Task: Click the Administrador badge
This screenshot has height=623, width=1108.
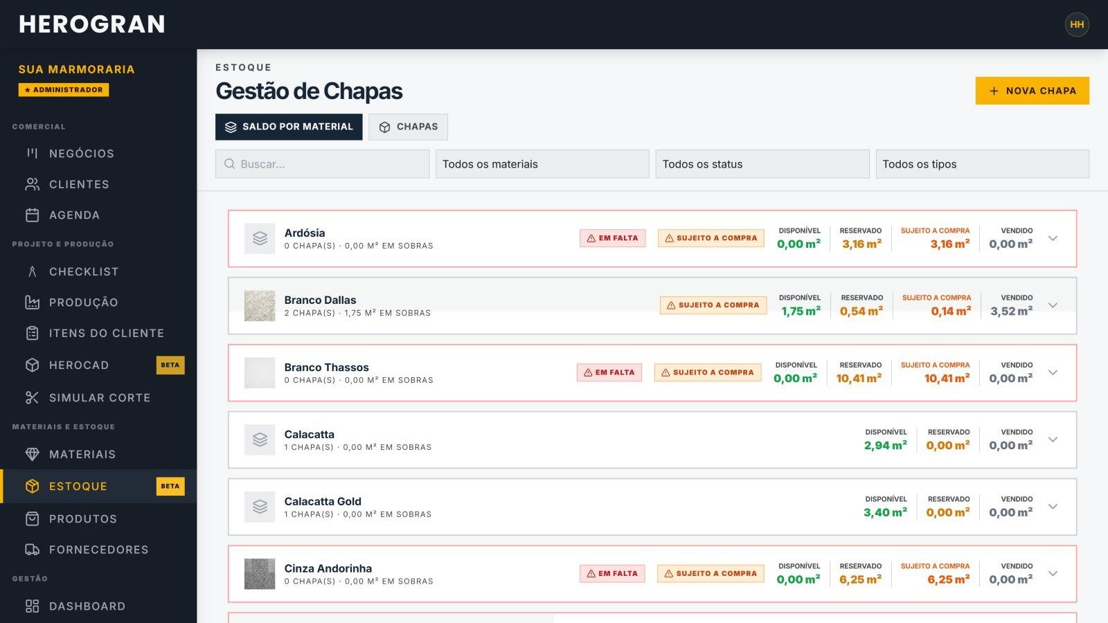Action: (x=64, y=90)
